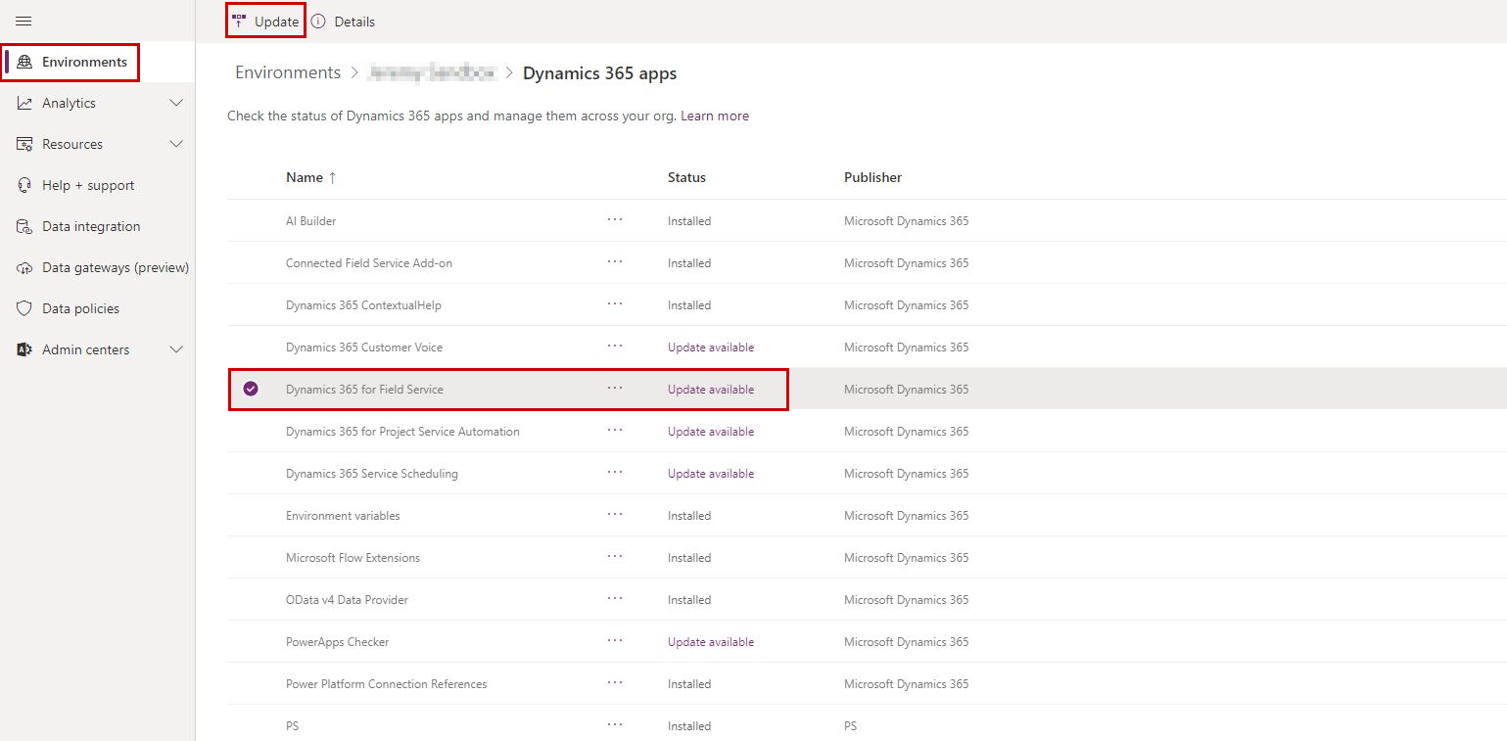Expand the Admin centers chevron
The image size is (1507, 741).
tap(176, 349)
